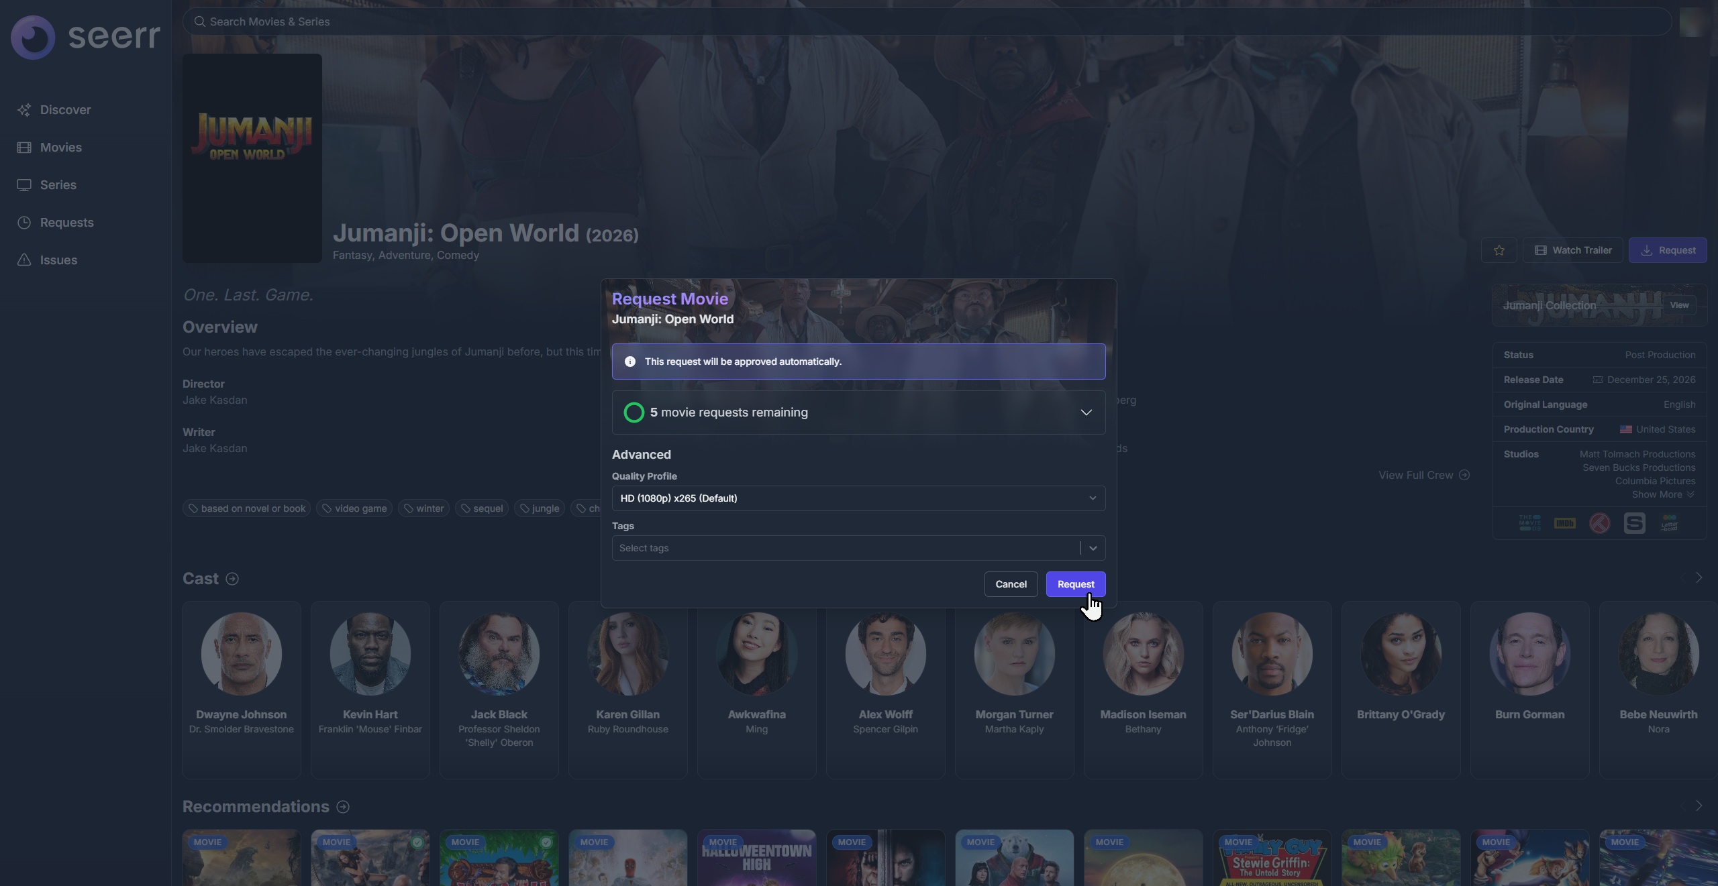Go to Series page

86,185
